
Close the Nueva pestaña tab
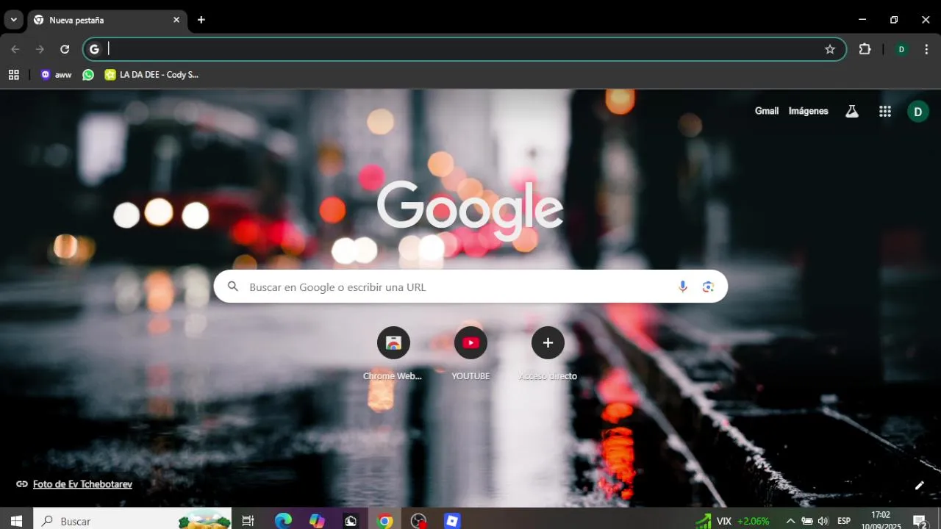(x=176, y=20)
